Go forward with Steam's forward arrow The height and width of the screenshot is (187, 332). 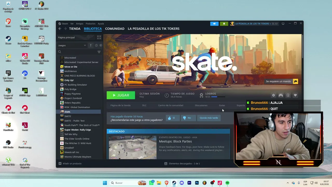65,29
